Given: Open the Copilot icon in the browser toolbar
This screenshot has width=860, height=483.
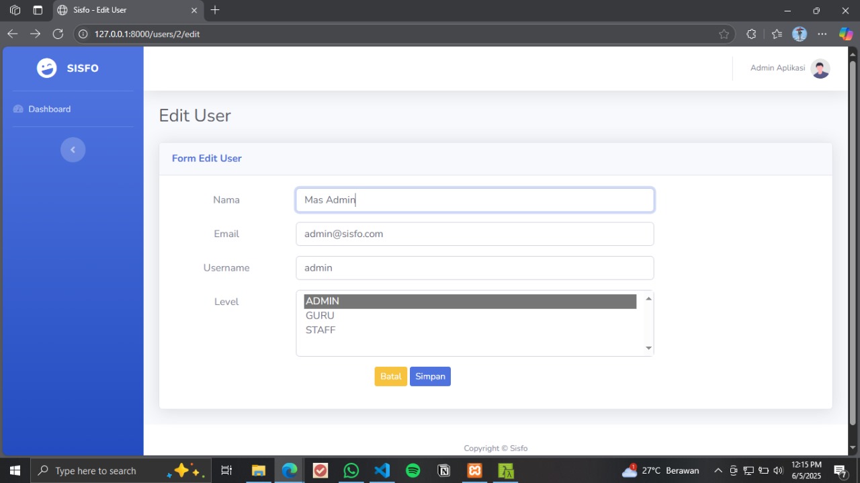Looking at the screenshot, I should coord(845,34).
